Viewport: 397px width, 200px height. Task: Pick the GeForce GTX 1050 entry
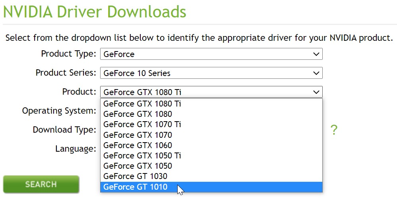click(x=137, y=166)
